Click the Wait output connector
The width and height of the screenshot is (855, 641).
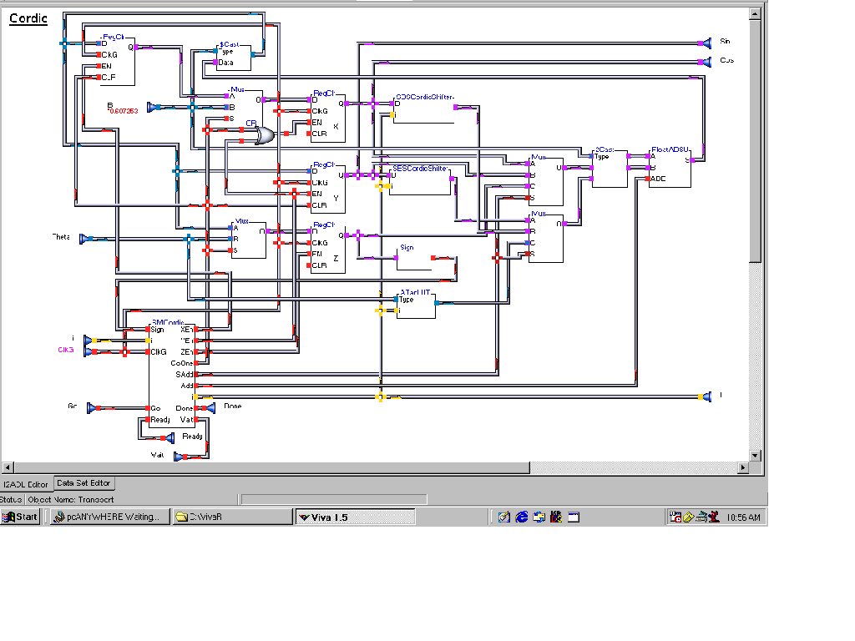coord(178,456)
